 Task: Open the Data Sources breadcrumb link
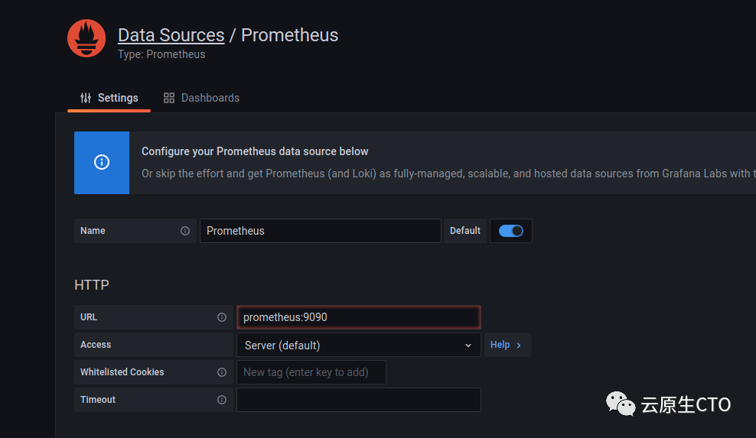pos(171,35)
